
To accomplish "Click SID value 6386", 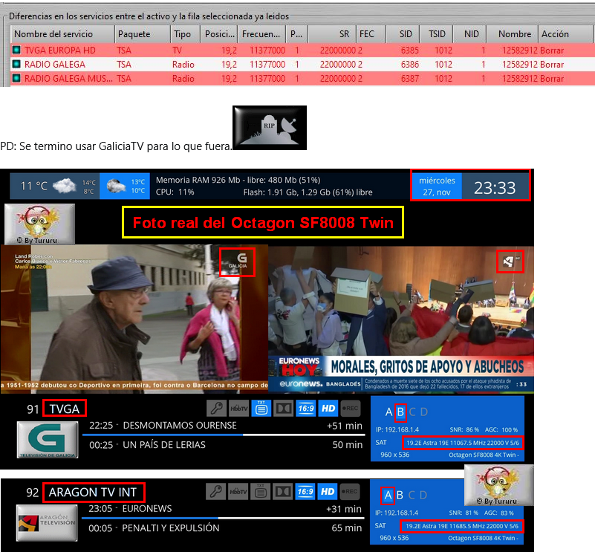I will [x=410, y=65].
